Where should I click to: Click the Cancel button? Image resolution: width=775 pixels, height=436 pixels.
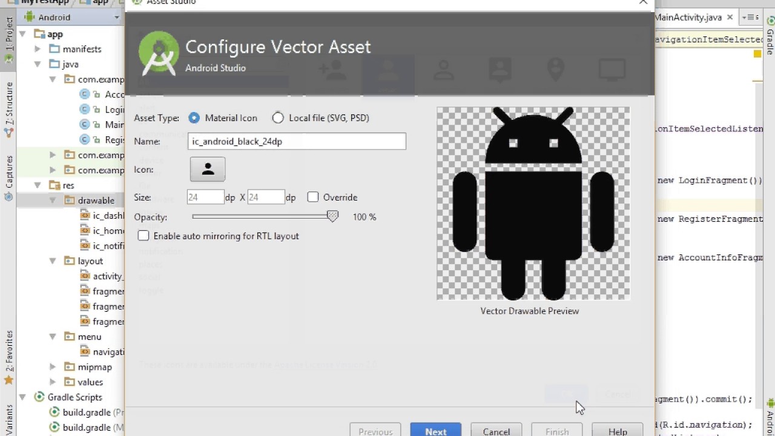click(496, 430)
